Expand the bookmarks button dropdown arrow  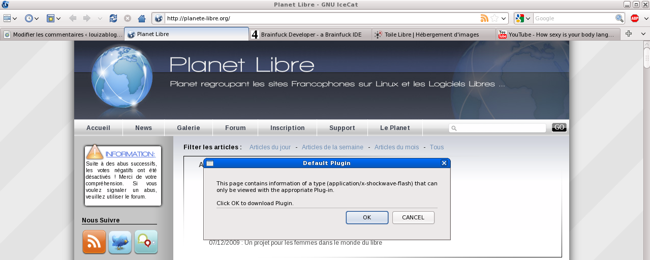(58, 19)
